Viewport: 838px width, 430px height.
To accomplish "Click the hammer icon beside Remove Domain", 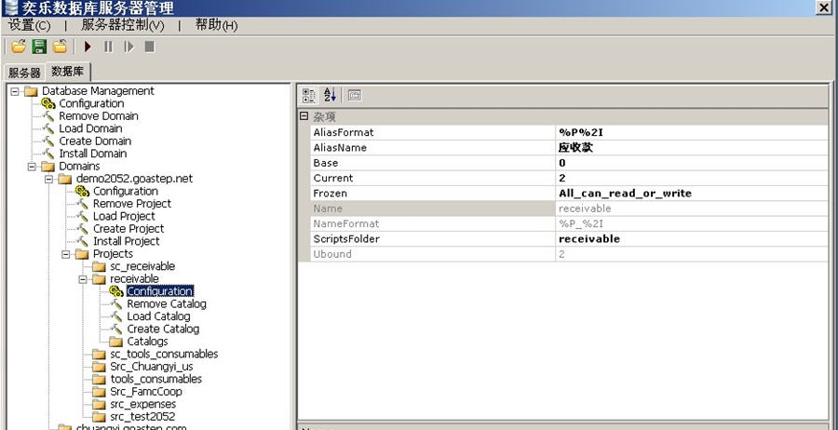I will point(48,116).
